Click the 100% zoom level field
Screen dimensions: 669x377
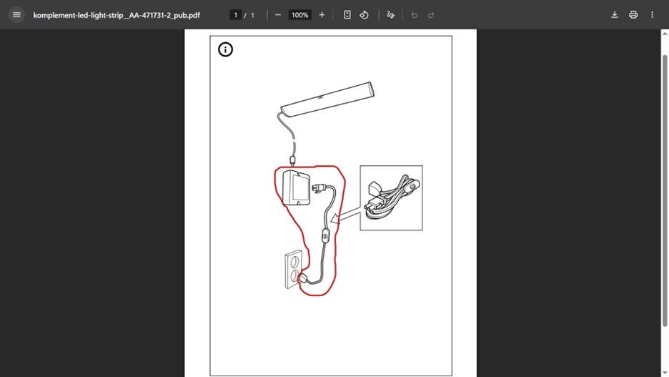click(x=299, y=15)
